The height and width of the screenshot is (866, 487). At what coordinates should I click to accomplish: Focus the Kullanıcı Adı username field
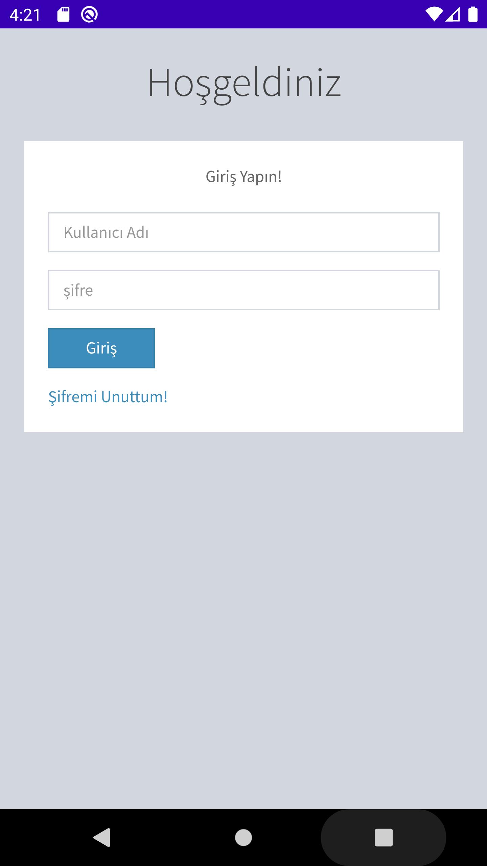[x=243, y=232]
